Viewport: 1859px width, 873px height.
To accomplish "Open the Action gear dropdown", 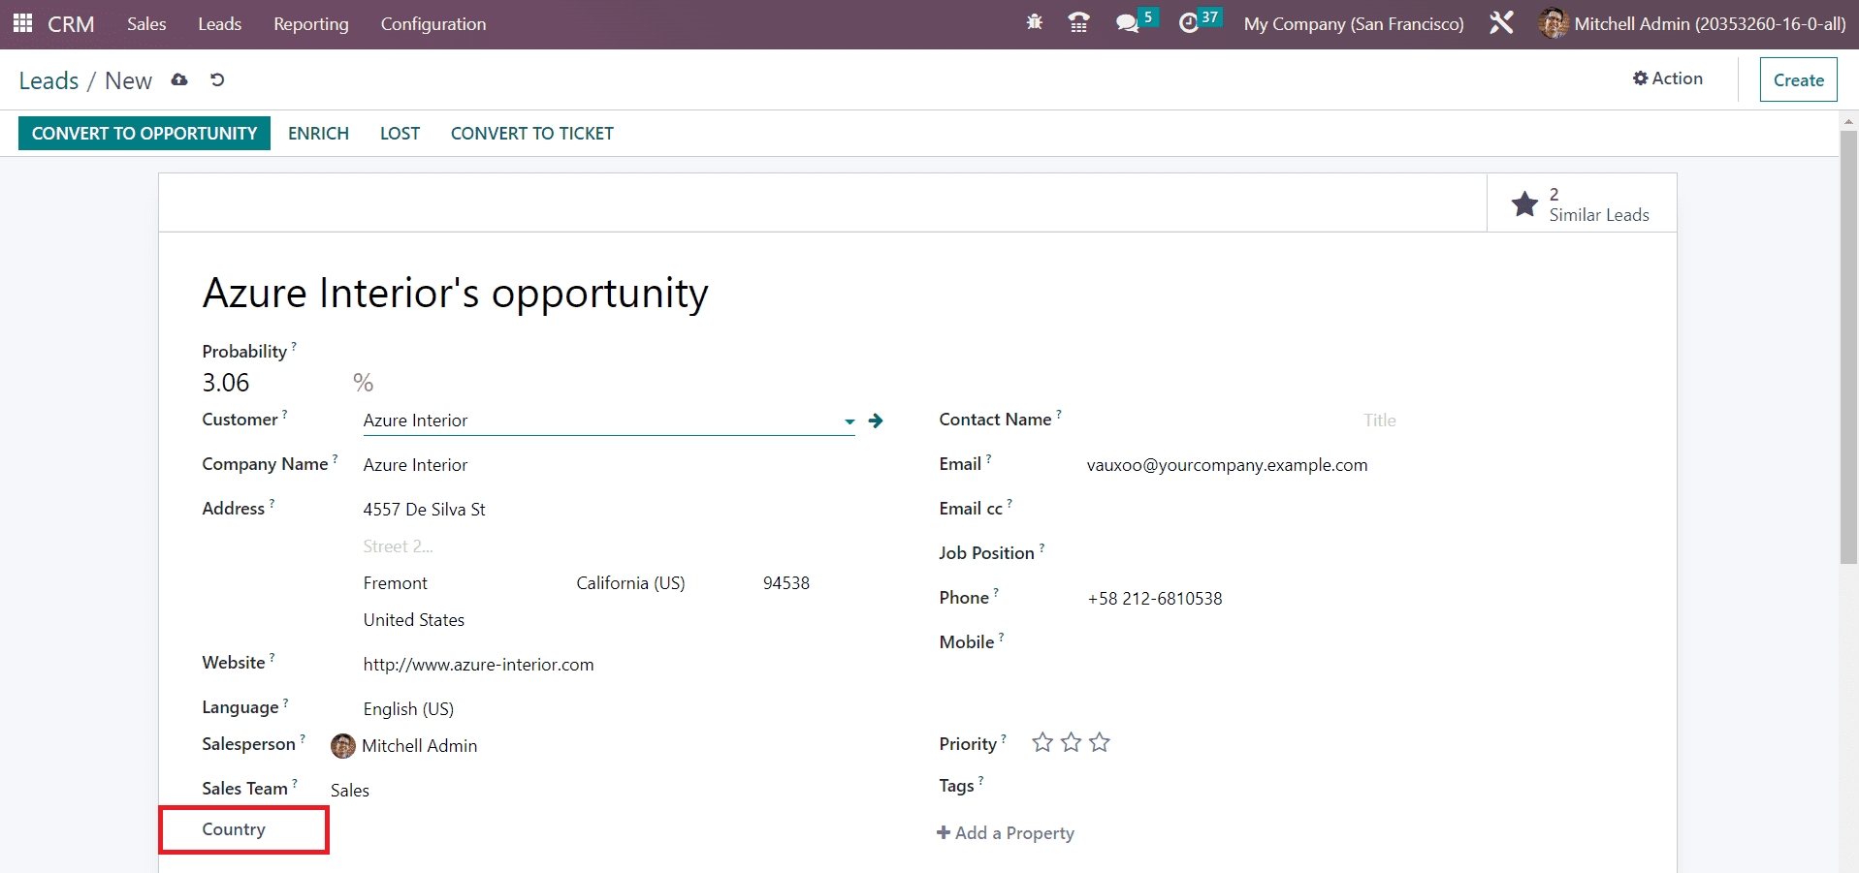I will coord(1667,78).
